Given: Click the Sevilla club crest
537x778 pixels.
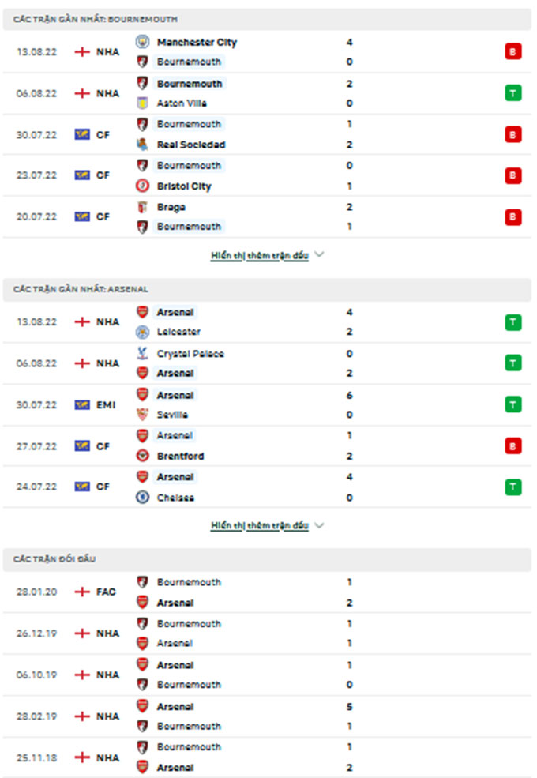Looking at the screenshot, I should [142, 415].
